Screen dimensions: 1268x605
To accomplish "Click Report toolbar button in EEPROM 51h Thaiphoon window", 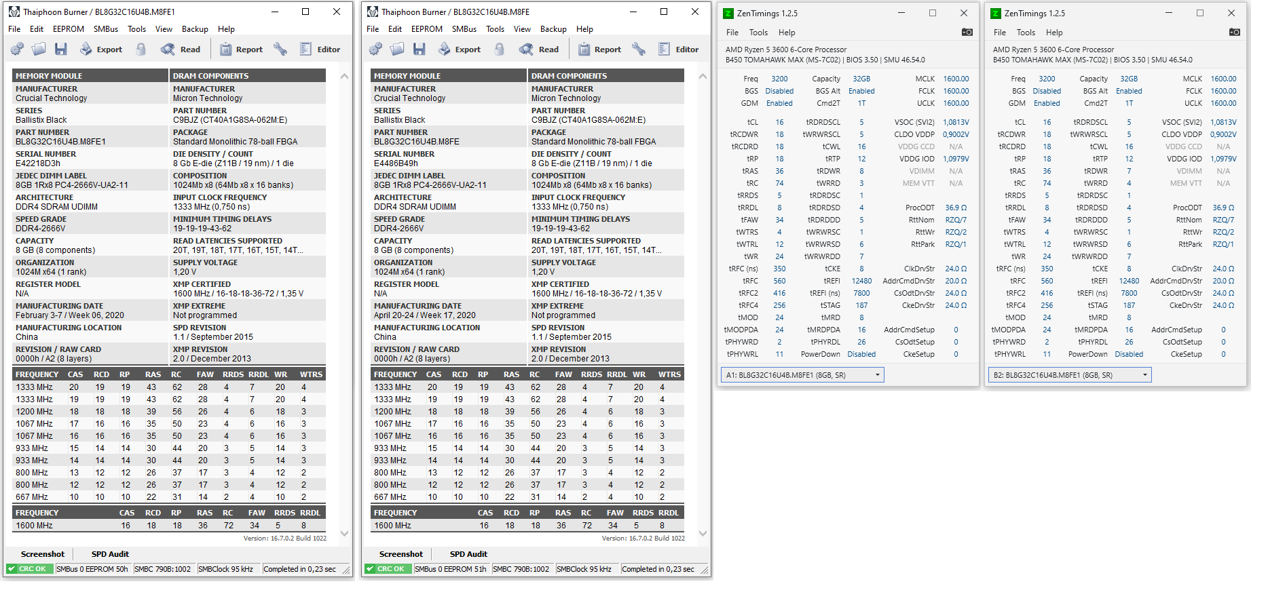I will coord(599,49).
